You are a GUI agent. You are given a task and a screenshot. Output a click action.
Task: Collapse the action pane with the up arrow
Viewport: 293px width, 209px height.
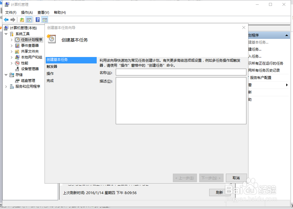[286, 35]
